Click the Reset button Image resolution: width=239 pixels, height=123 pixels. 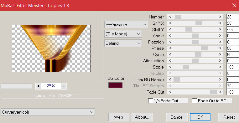229,117
